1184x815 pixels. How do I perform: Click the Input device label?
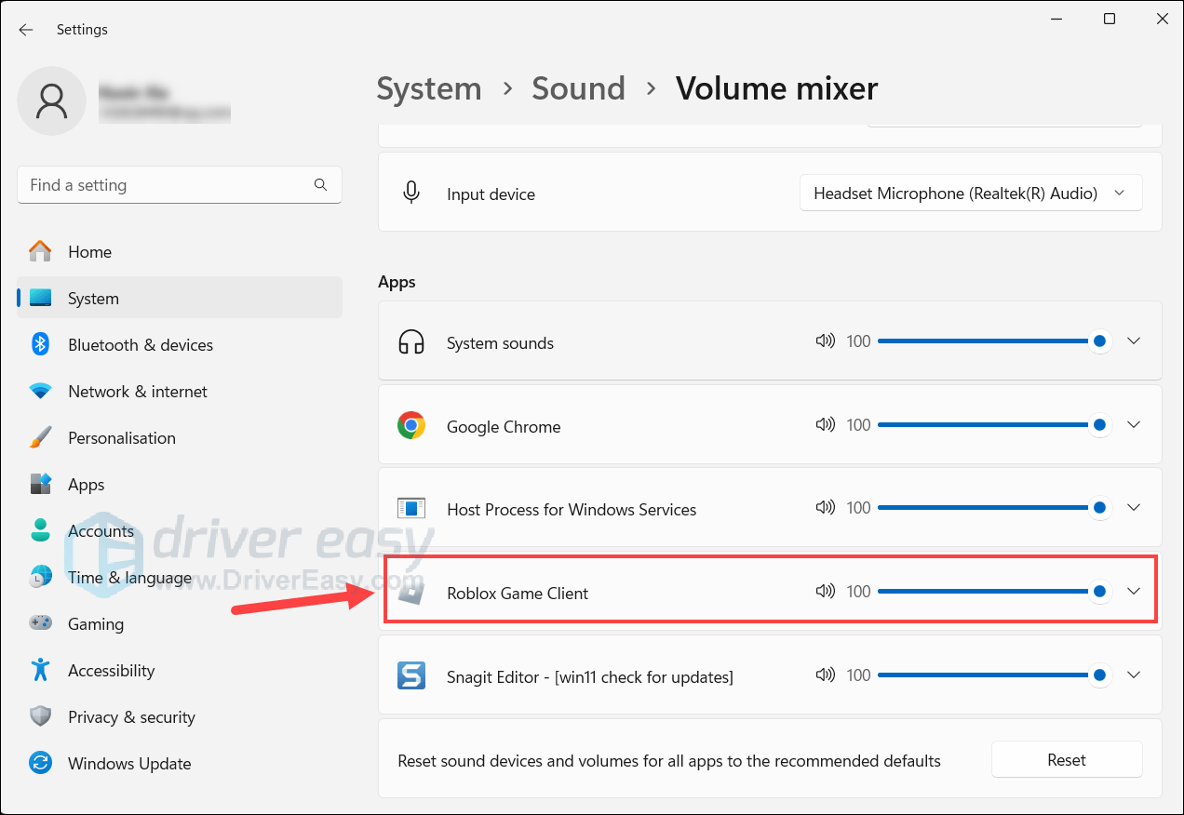coord(491,194)
